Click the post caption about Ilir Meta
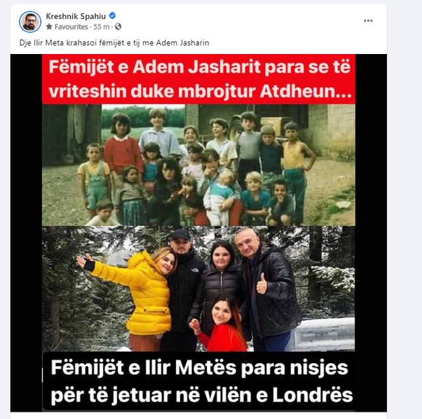 (114, 43)
